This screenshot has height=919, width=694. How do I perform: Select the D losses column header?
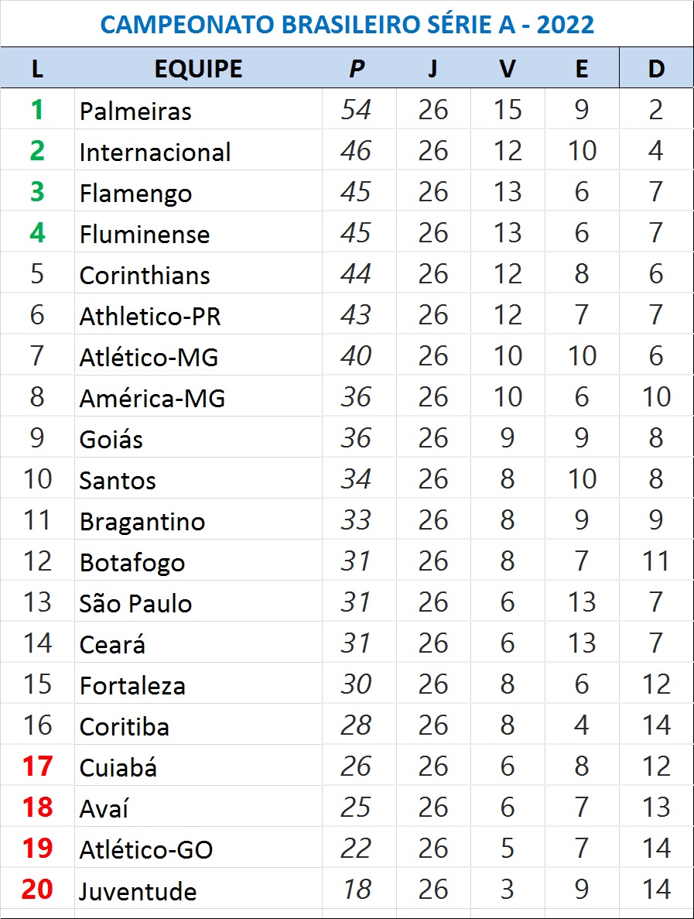pos(656,69)
